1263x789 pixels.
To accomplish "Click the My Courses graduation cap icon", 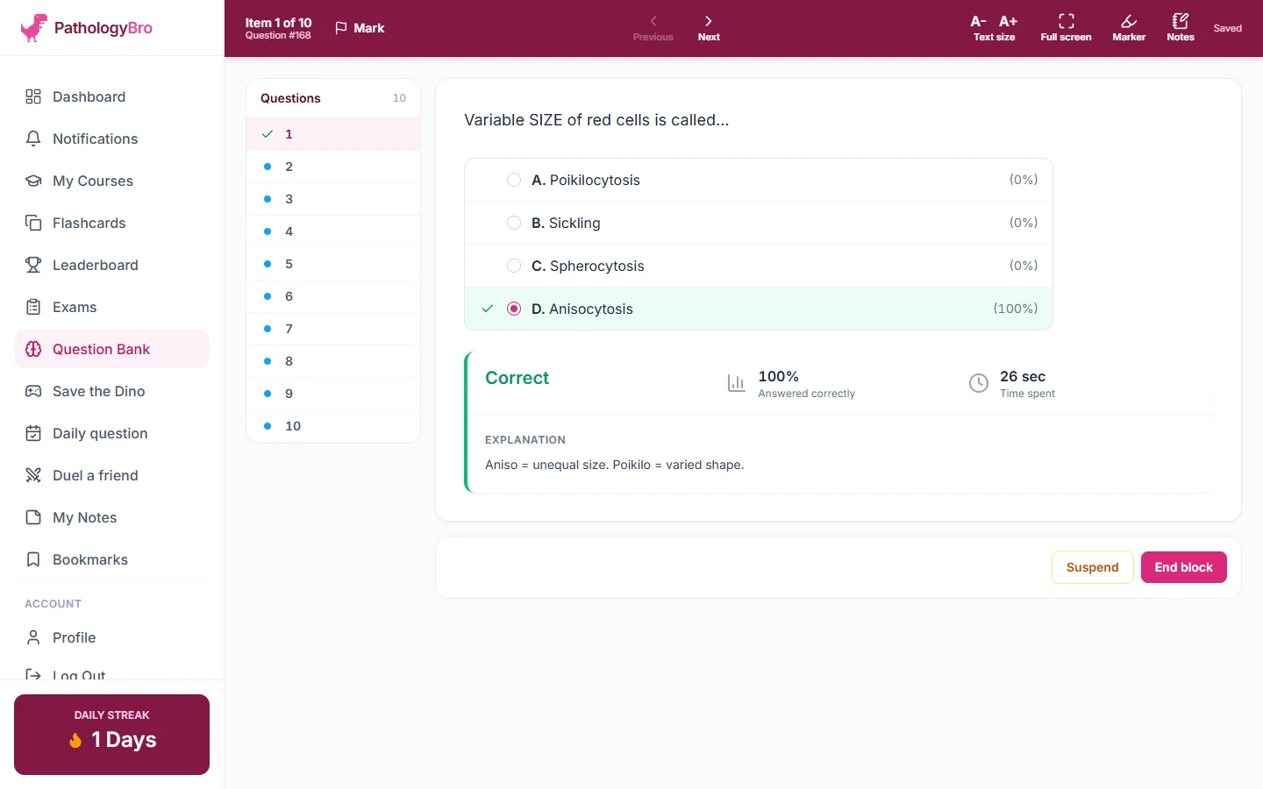I will point(33,181).
